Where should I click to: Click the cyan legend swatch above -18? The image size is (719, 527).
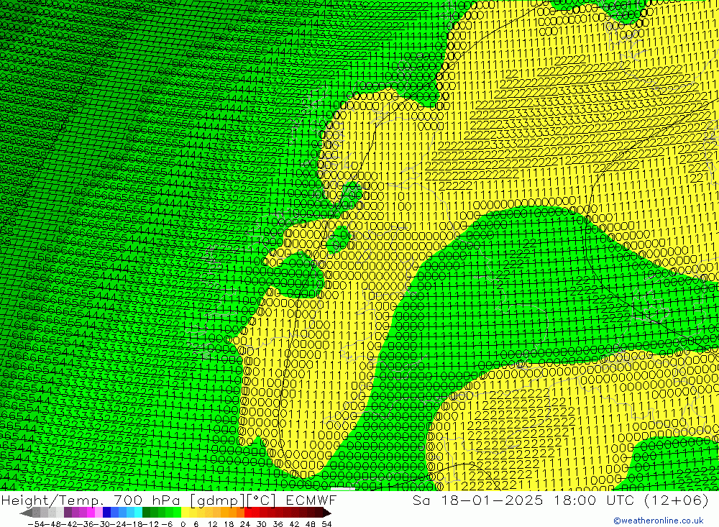pos(138,513)
